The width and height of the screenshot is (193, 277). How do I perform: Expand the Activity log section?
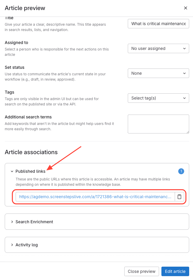click(x=27, y=245)
